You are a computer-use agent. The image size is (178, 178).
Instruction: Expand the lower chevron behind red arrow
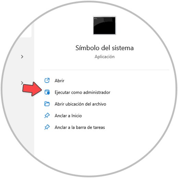tap(22, 83)
